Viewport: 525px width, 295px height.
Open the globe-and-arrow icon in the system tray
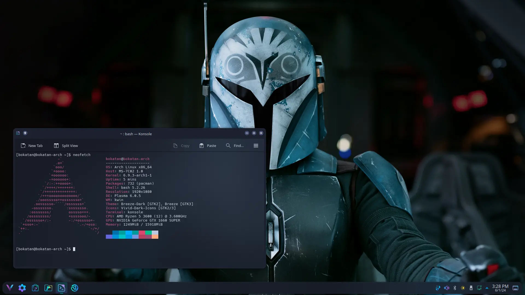pos(438,288)
